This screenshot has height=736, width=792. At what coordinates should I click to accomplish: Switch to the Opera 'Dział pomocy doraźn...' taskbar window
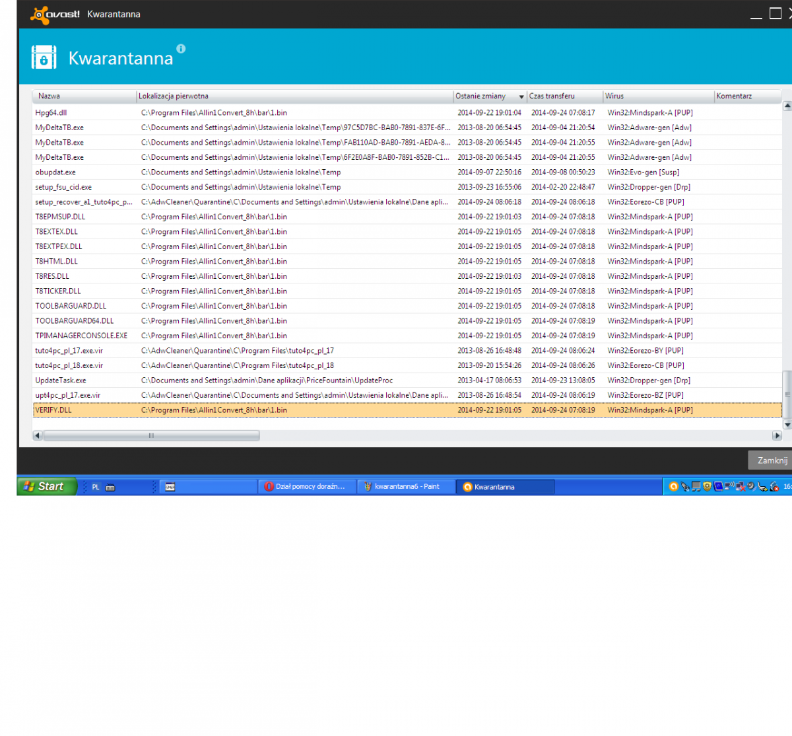coord(307,487)
